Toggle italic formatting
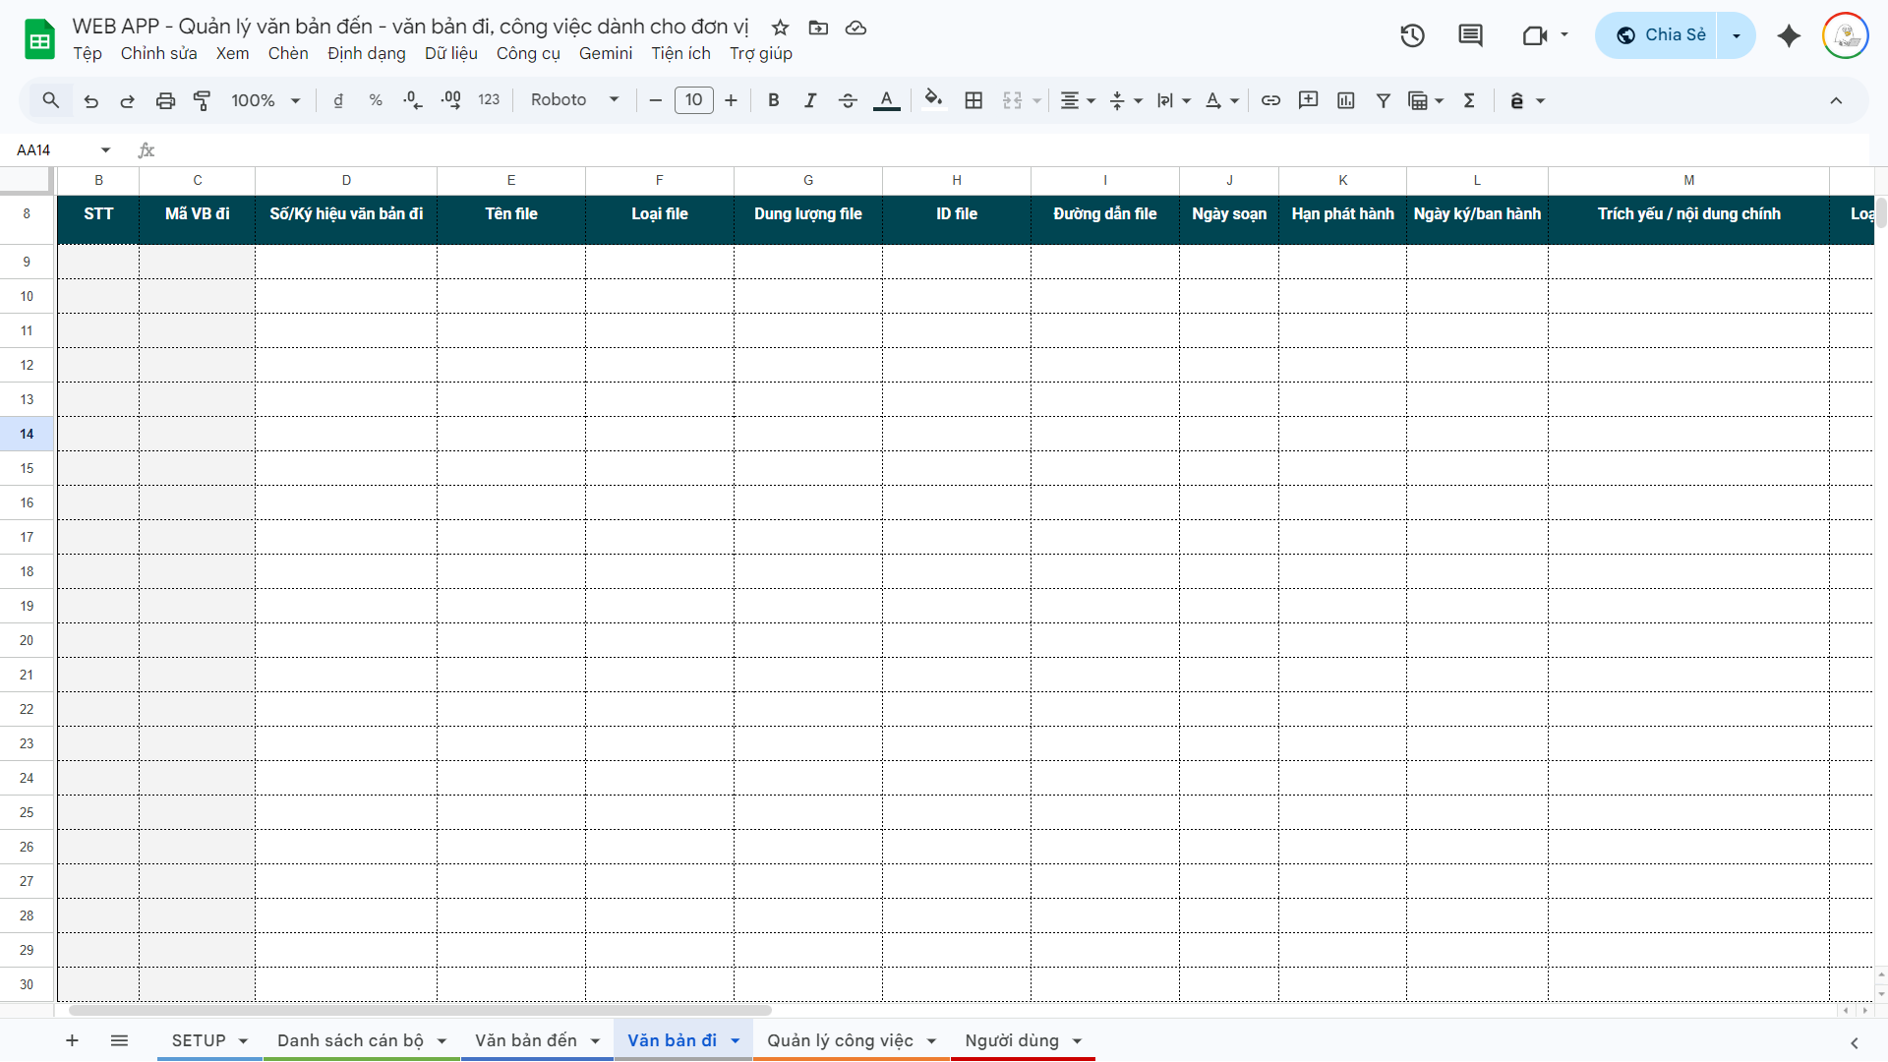 pyautogui.click(x=810, y=100)
